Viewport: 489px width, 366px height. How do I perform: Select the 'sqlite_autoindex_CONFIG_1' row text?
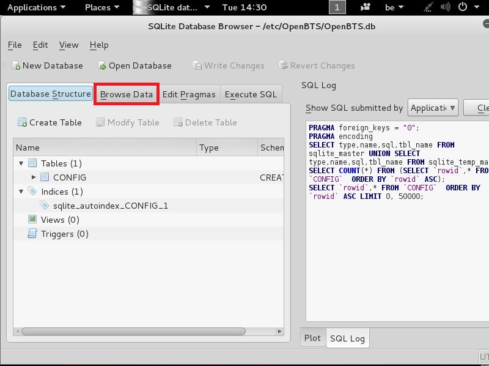click(111, 206)
